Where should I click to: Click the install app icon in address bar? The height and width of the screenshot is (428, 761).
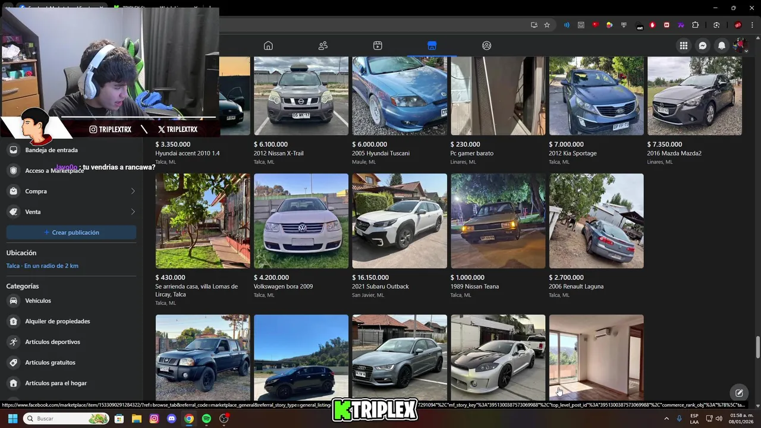[534, 25]
